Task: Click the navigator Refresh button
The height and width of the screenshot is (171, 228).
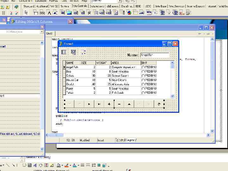Action: coord(159,104)
